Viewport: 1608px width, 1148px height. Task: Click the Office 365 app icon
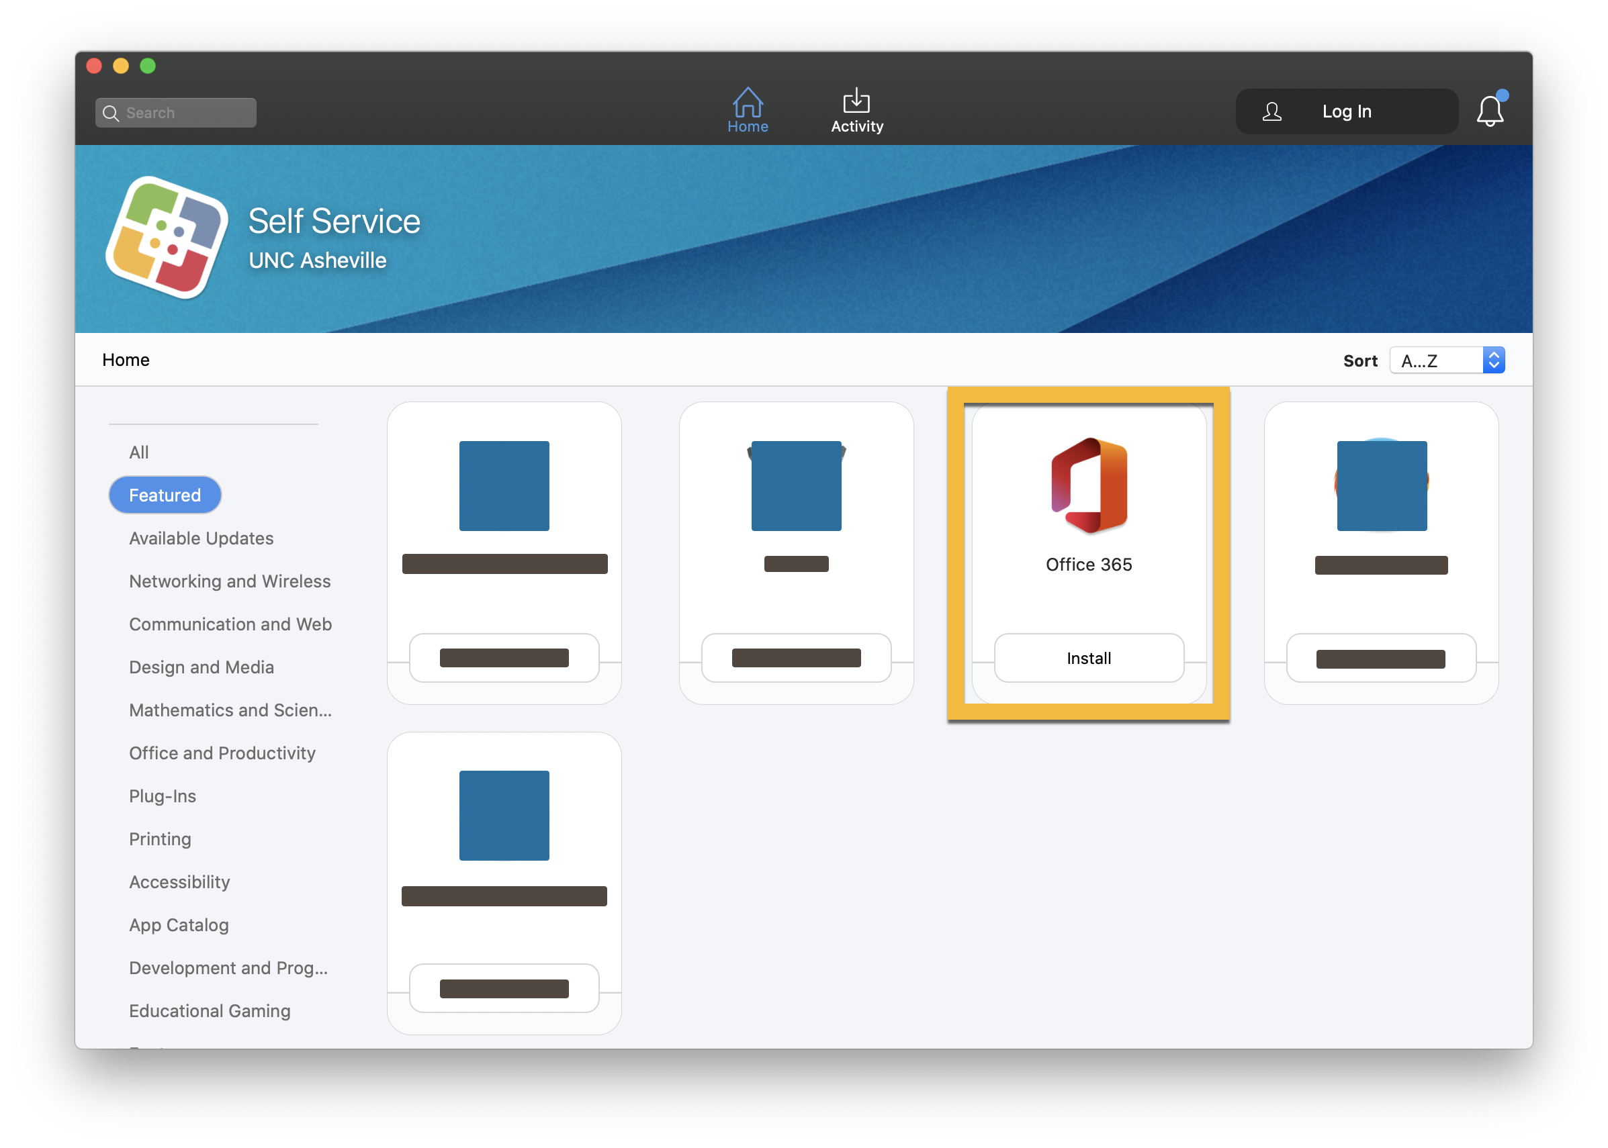click(1089, 485)
